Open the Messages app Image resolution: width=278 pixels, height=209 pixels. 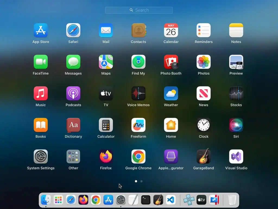click(73, 62)
